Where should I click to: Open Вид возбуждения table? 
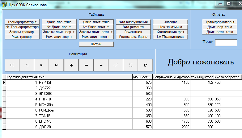pos(133,22)
